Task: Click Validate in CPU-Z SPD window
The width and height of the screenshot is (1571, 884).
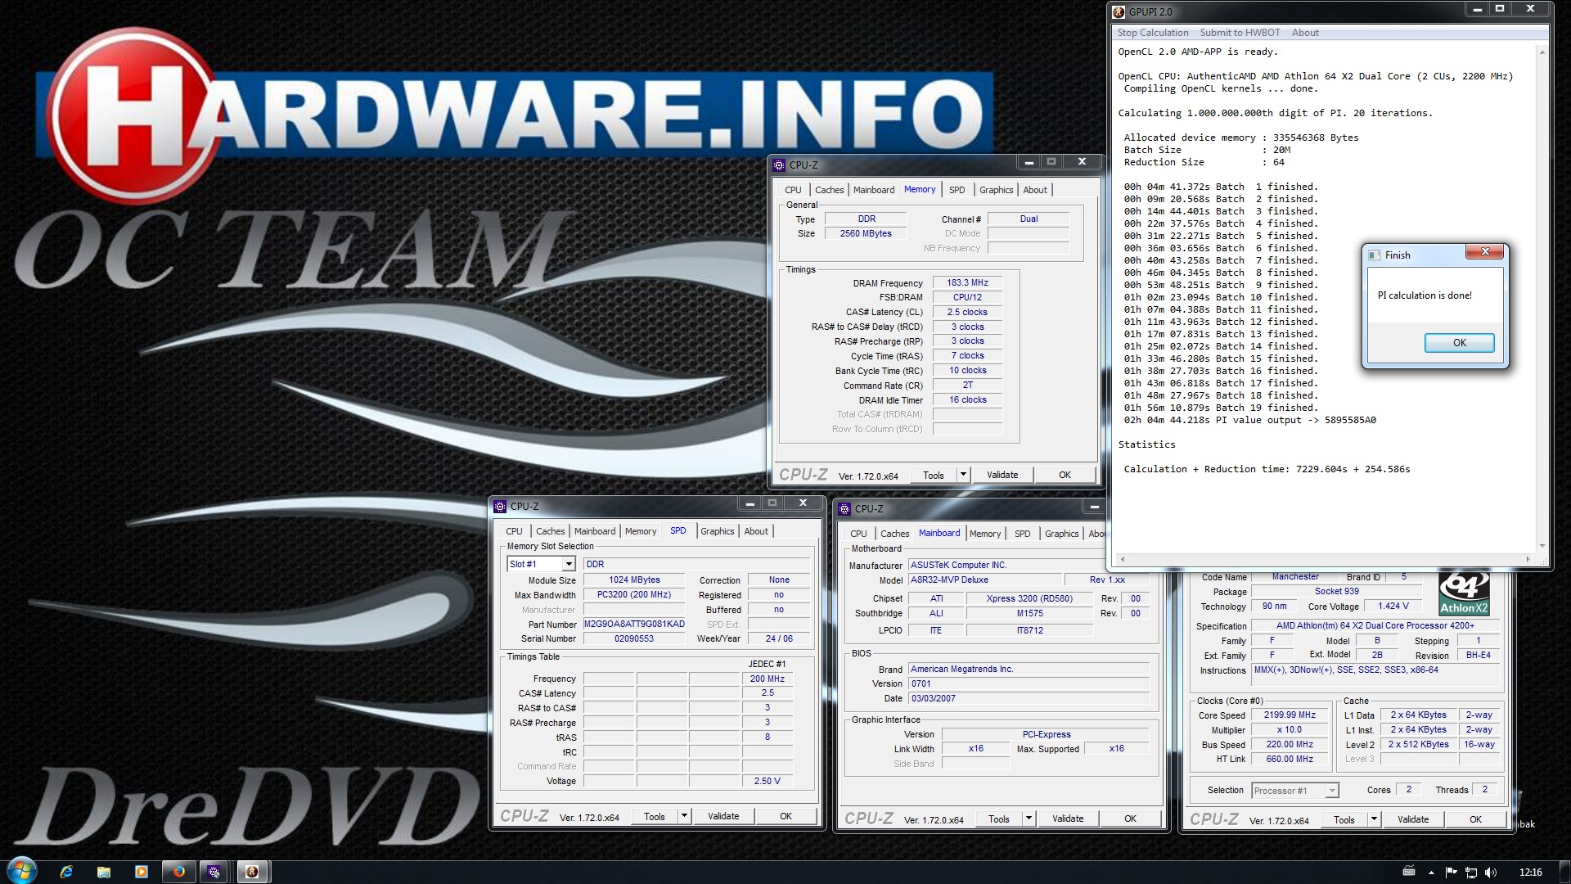Action: [x=723, y=816]
